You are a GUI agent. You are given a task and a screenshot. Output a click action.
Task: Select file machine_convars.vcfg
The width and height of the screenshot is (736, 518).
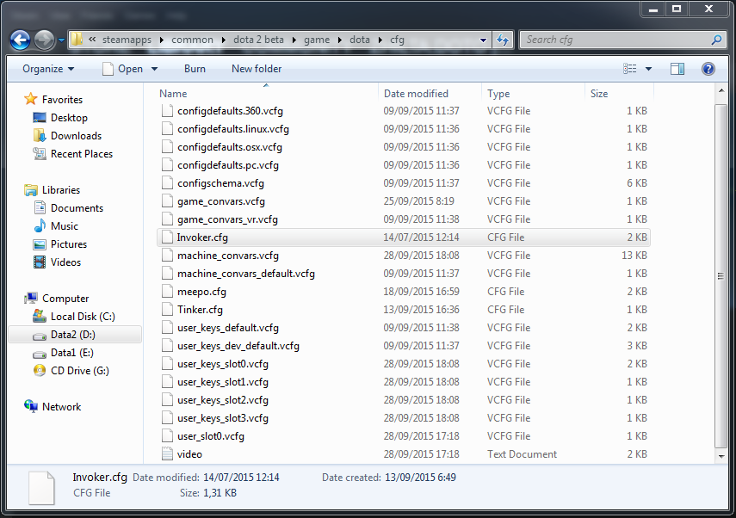pyautogui.click(x=227, y=256)
